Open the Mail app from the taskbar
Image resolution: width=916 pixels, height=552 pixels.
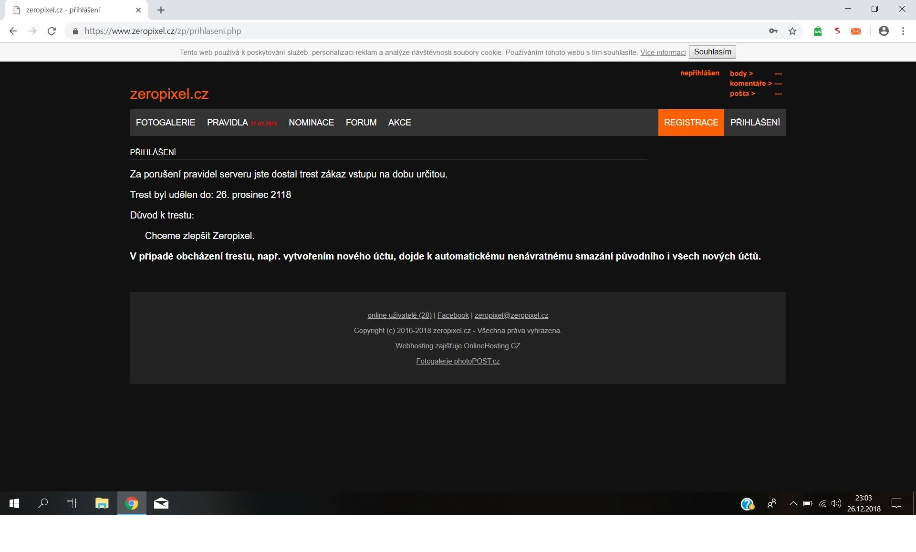pos(161,503)
